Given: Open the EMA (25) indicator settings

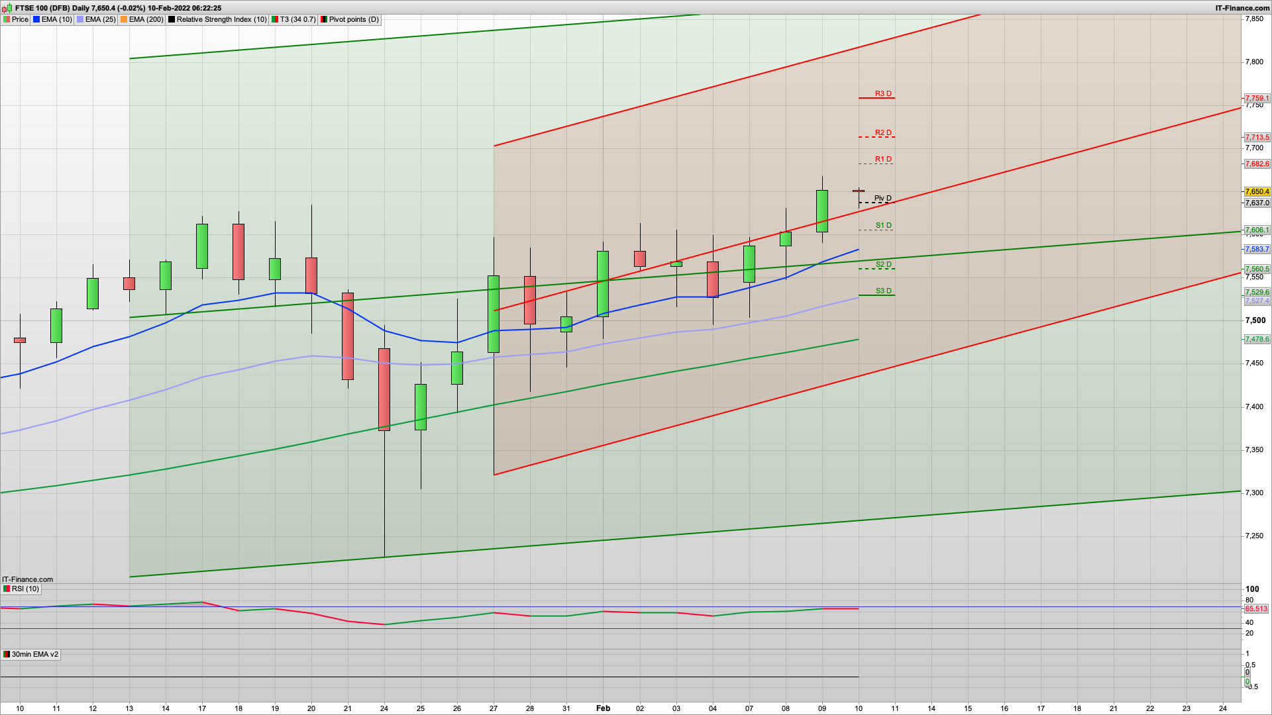Looking at the screenshot, I should pyautogui.click(x=96, y=19).
